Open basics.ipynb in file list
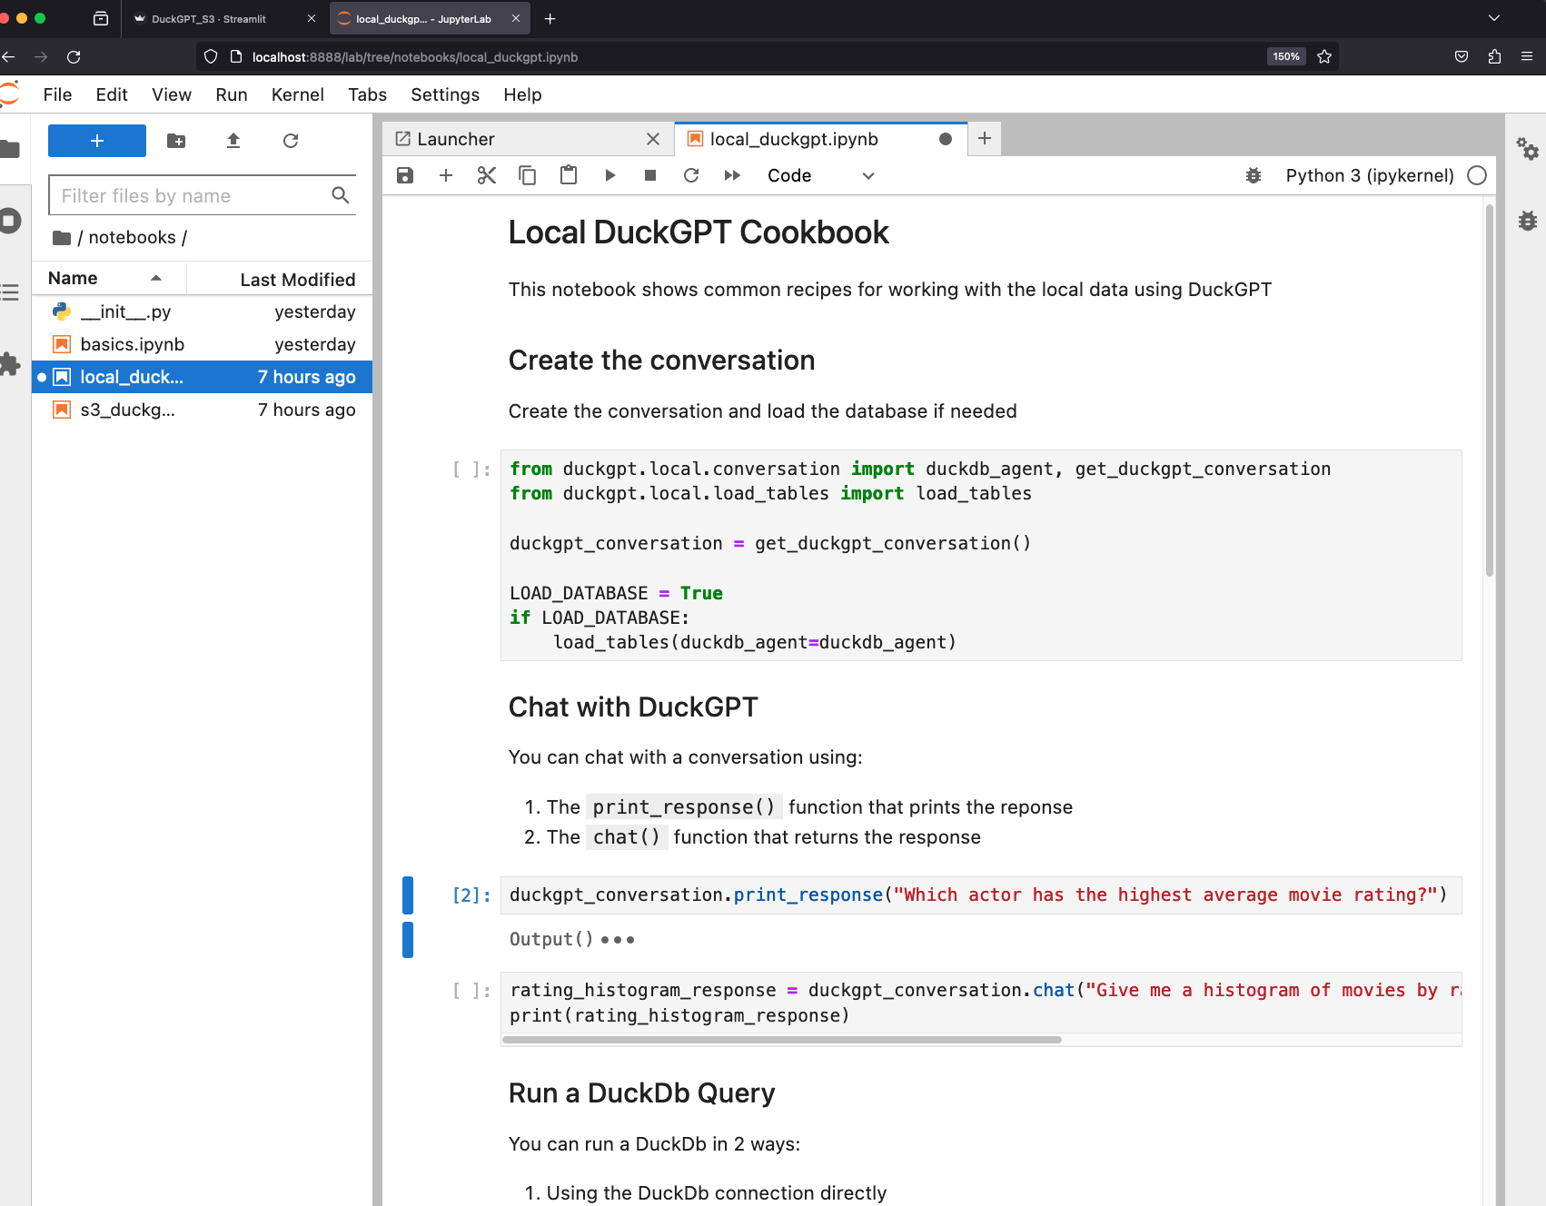The height and width of the screenshot is (1206, 1546). point(133,344)
